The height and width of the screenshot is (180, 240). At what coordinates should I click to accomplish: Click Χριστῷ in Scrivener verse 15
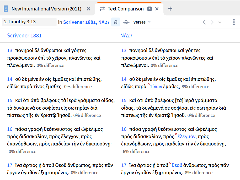coord(48,115)
